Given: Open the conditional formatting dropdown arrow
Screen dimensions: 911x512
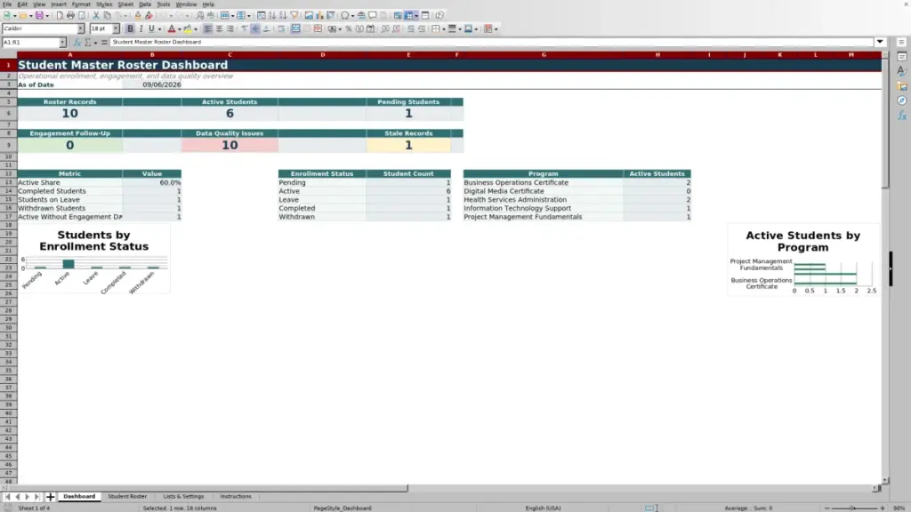Looking at the screenshot, I should (496, 29).
